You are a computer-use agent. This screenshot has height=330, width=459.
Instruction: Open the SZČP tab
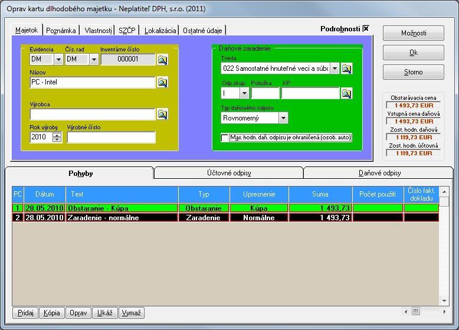pyautogui.click(x=127, y=31)
